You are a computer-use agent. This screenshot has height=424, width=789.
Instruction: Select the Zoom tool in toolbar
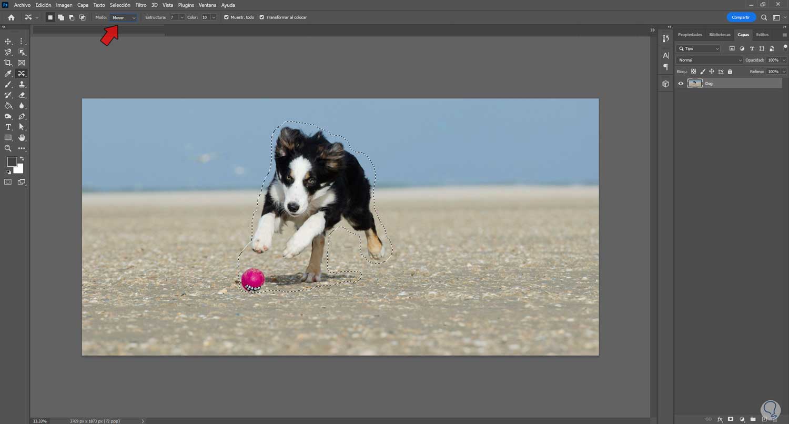pyautogui.click(x=8, y=148)
